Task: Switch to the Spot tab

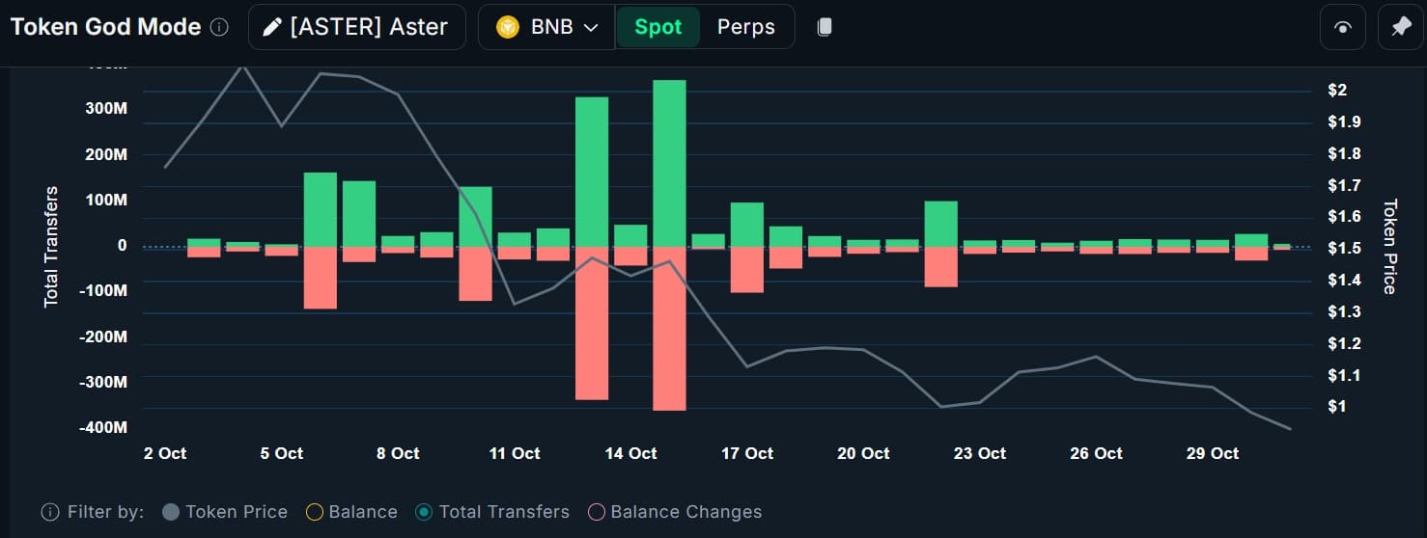Action: point(658,27)
